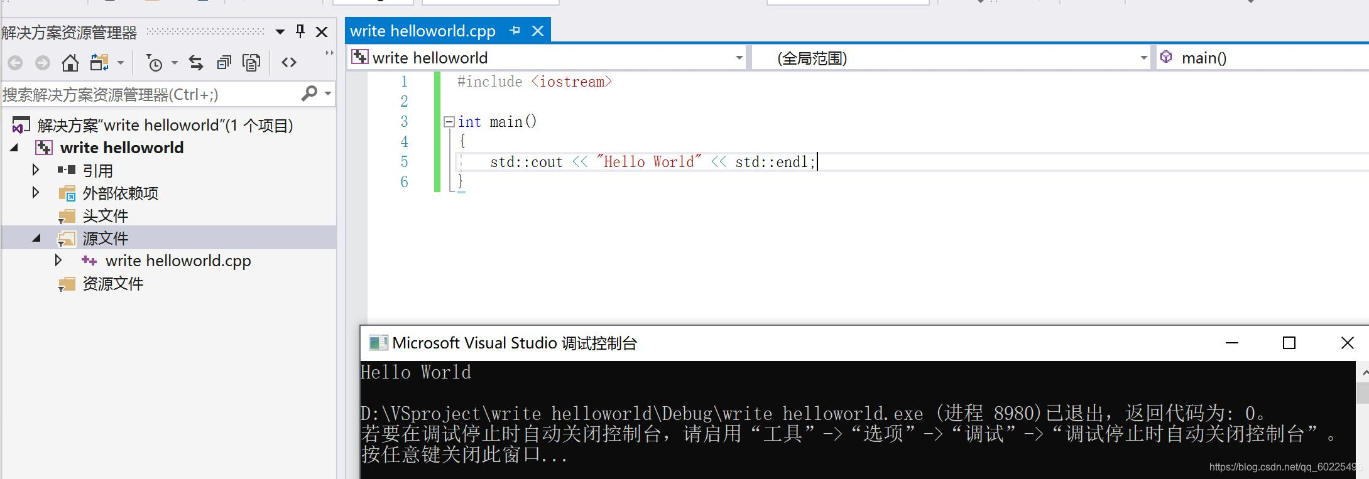1369x479 pixels.
Task: Click the 外部依赖项 folder icon
Action: [67, 193]
